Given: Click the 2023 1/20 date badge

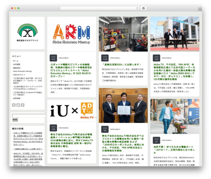Looking at the screenshot, I should [x=53, y=128].
